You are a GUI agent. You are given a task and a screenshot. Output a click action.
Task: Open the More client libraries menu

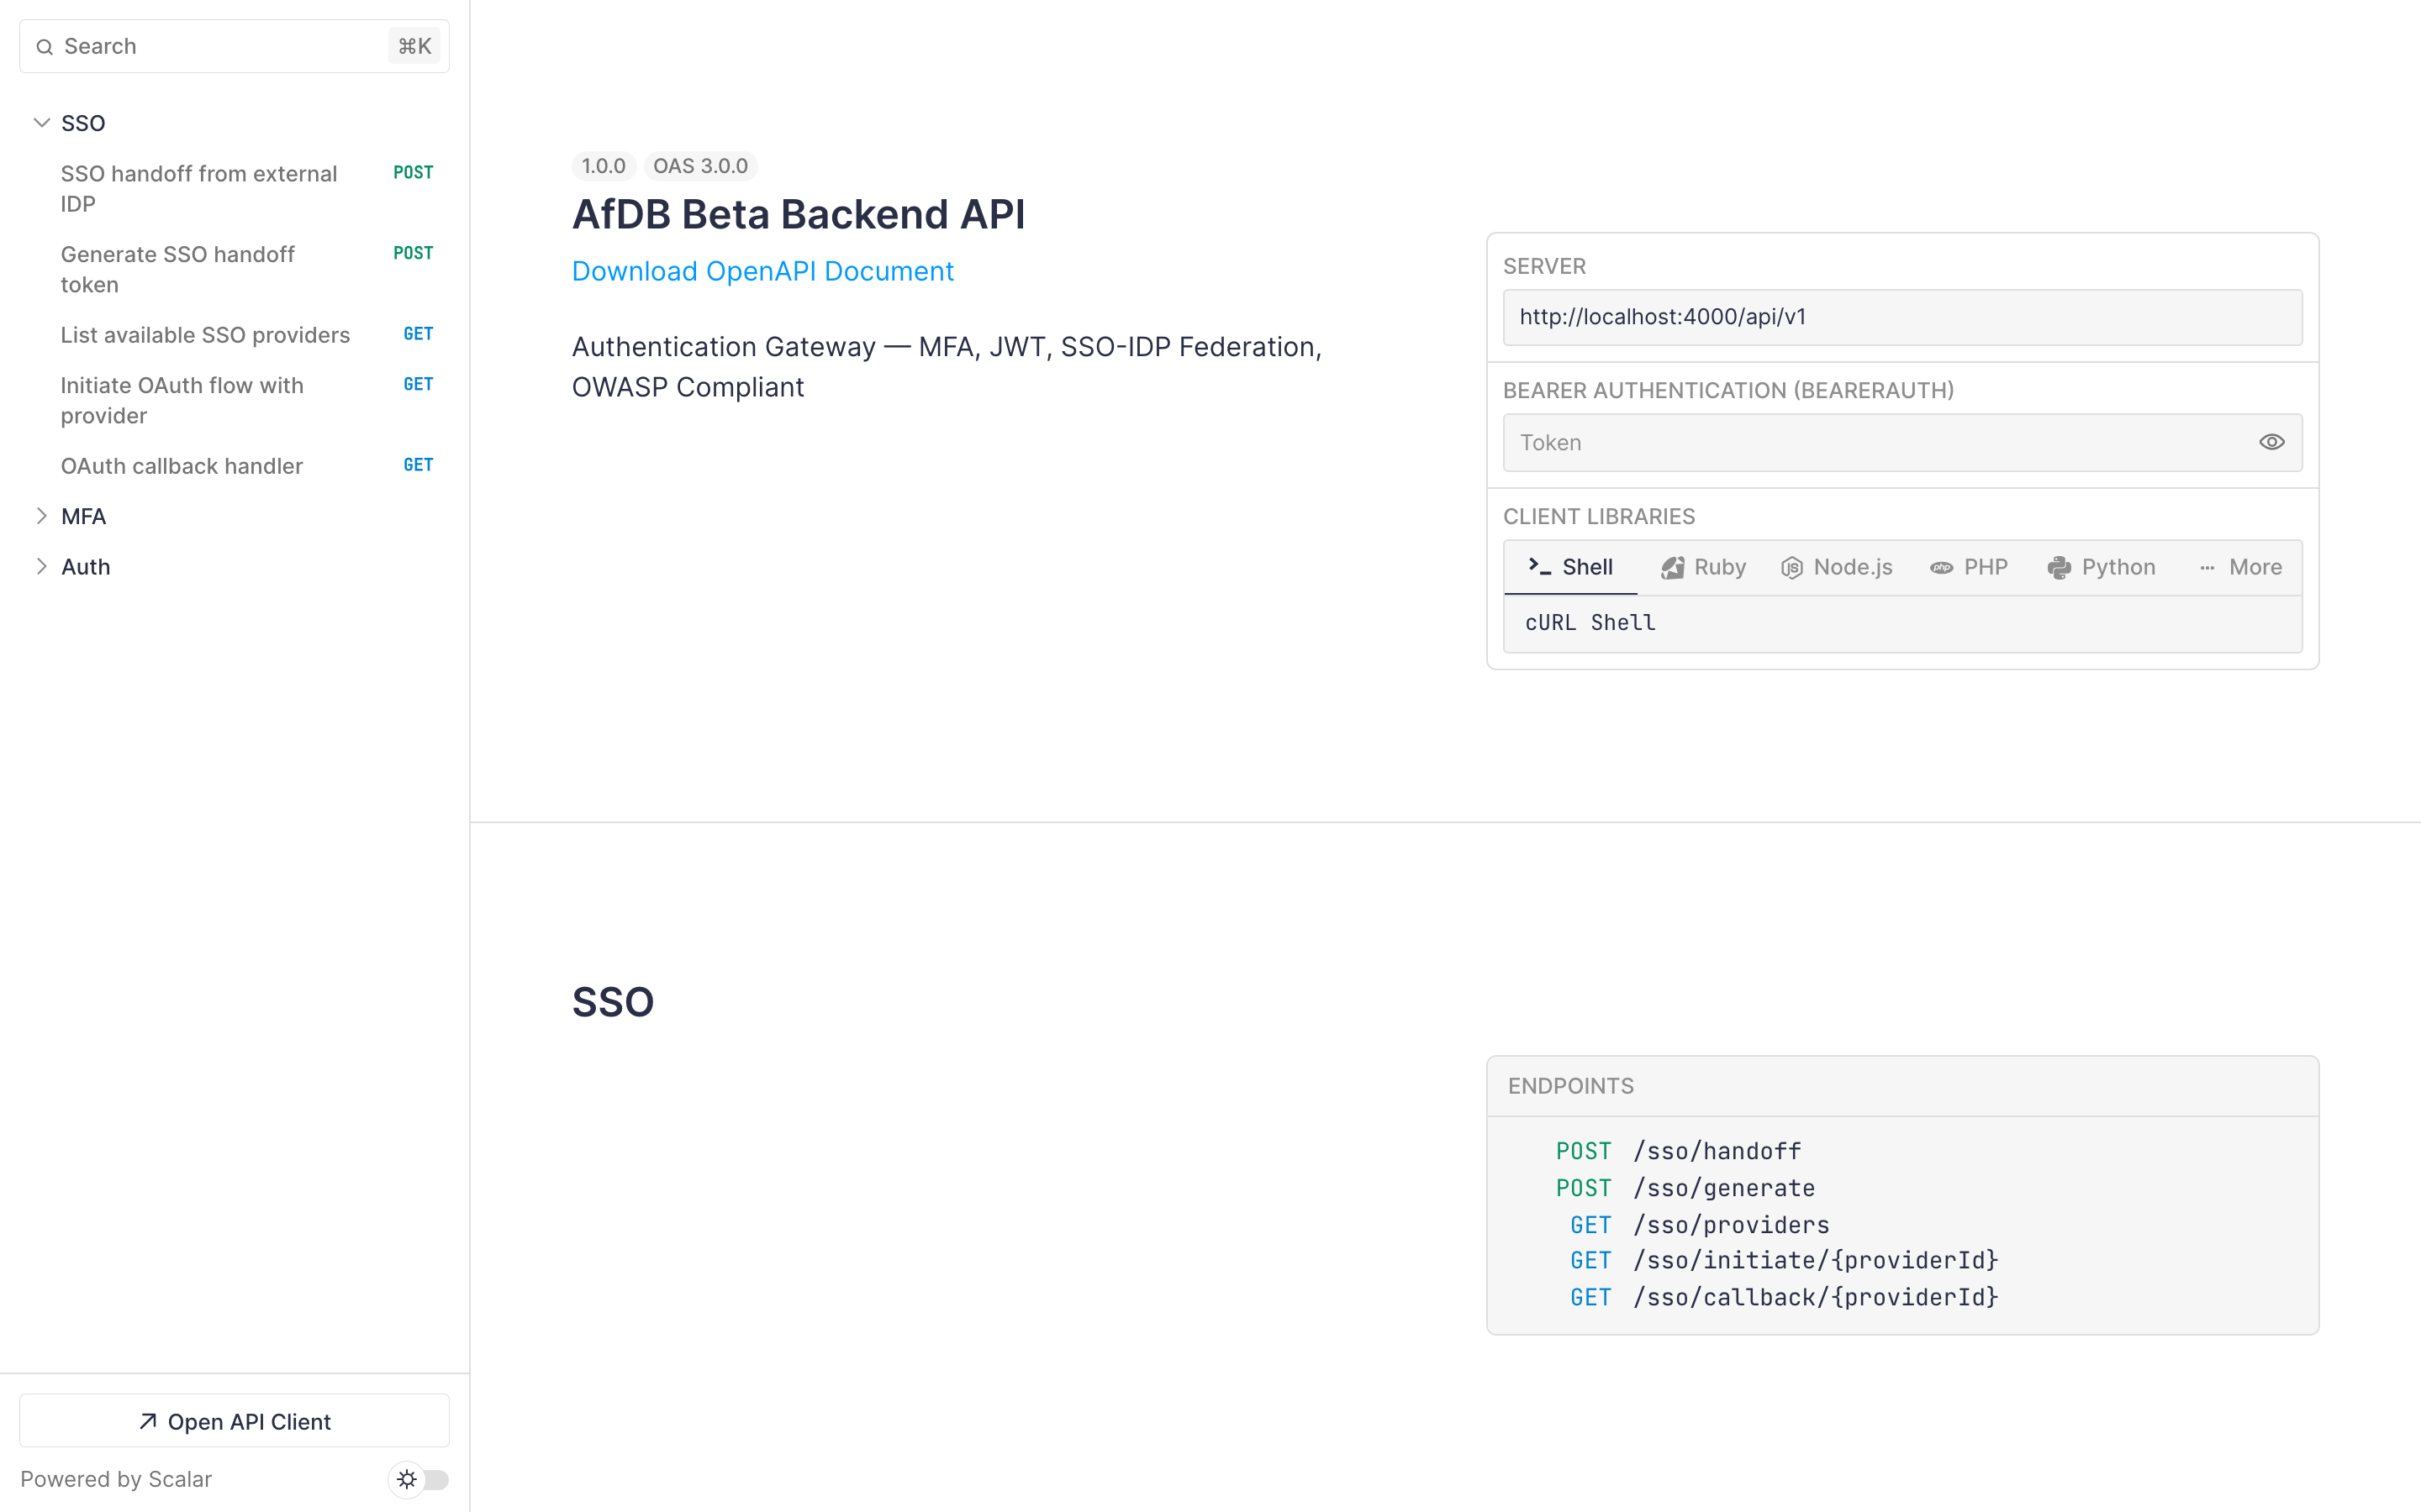(x=2241, y=567)
